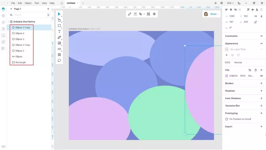Expand the Constraints section
This screenshot has height=150, width=266.
261,36
